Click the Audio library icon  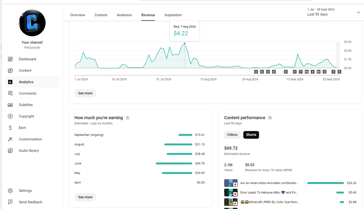(x=10, y=151)
